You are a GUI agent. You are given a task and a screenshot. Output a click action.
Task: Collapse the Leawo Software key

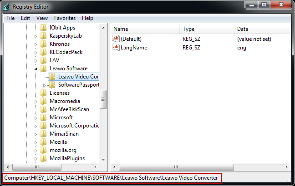36,69
